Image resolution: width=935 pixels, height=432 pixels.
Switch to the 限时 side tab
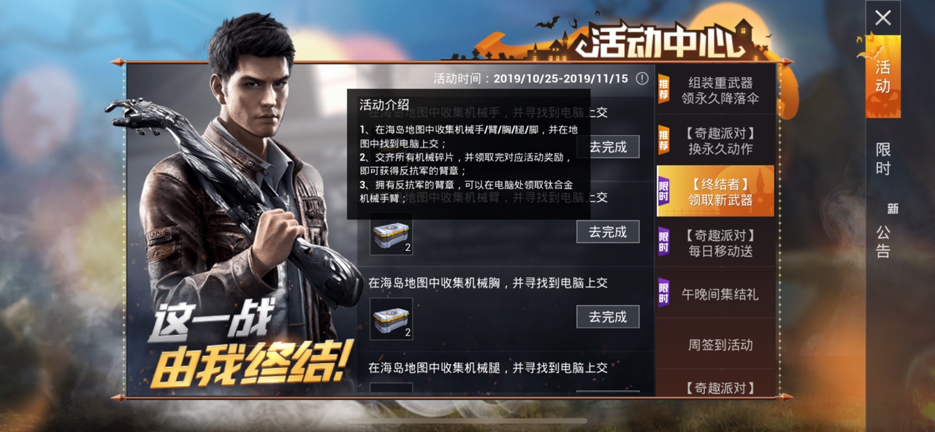883,158
